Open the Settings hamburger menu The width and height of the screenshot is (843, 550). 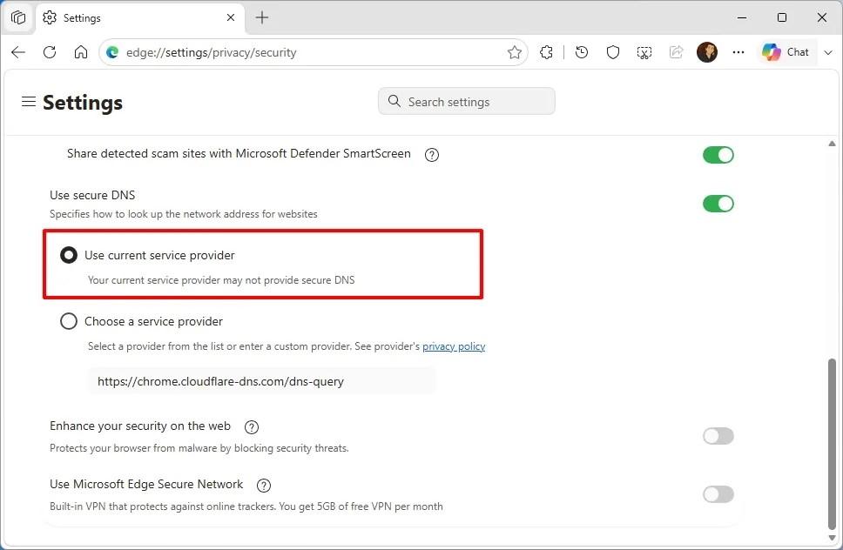tap(29, 102)
